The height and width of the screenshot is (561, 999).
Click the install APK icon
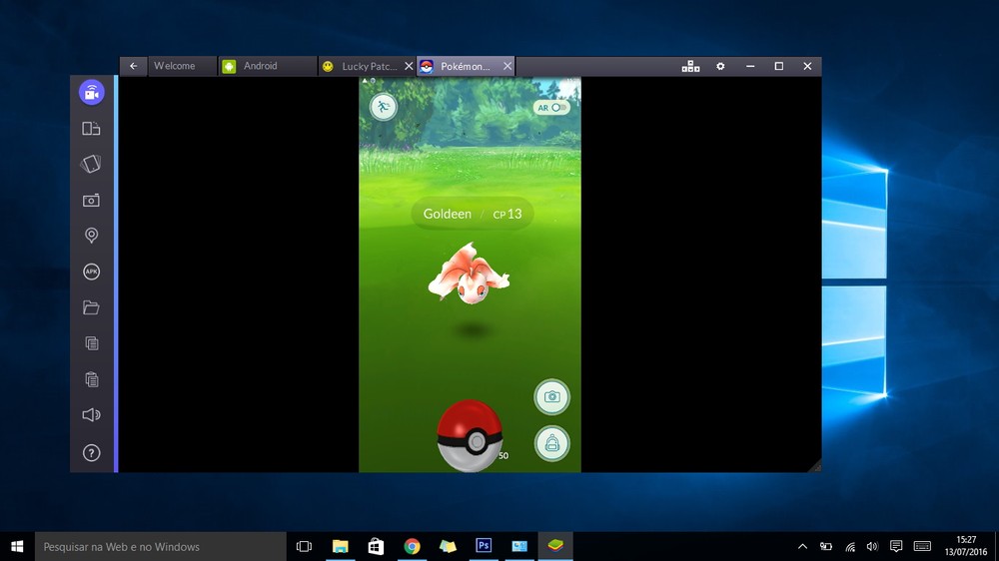[91, 272]
